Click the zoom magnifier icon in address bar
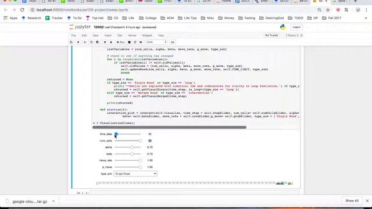 [x=319, y=10]
